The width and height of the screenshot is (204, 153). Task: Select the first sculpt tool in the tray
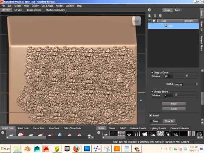pyautogui.click(x=11, y=133)
